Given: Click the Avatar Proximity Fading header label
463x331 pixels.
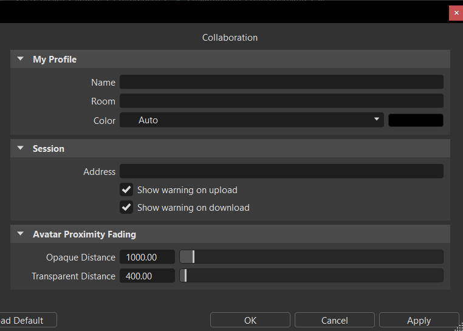Looking at the screenshot, I should tap(84, 234).
